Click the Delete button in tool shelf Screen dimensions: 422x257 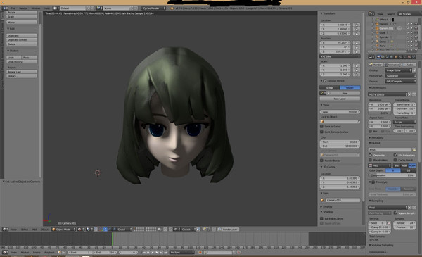click(22, 44)
